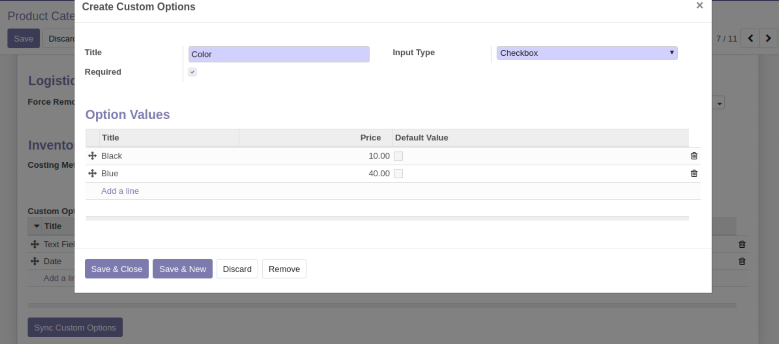Enable Default Value for Blue

click(398, 174)
